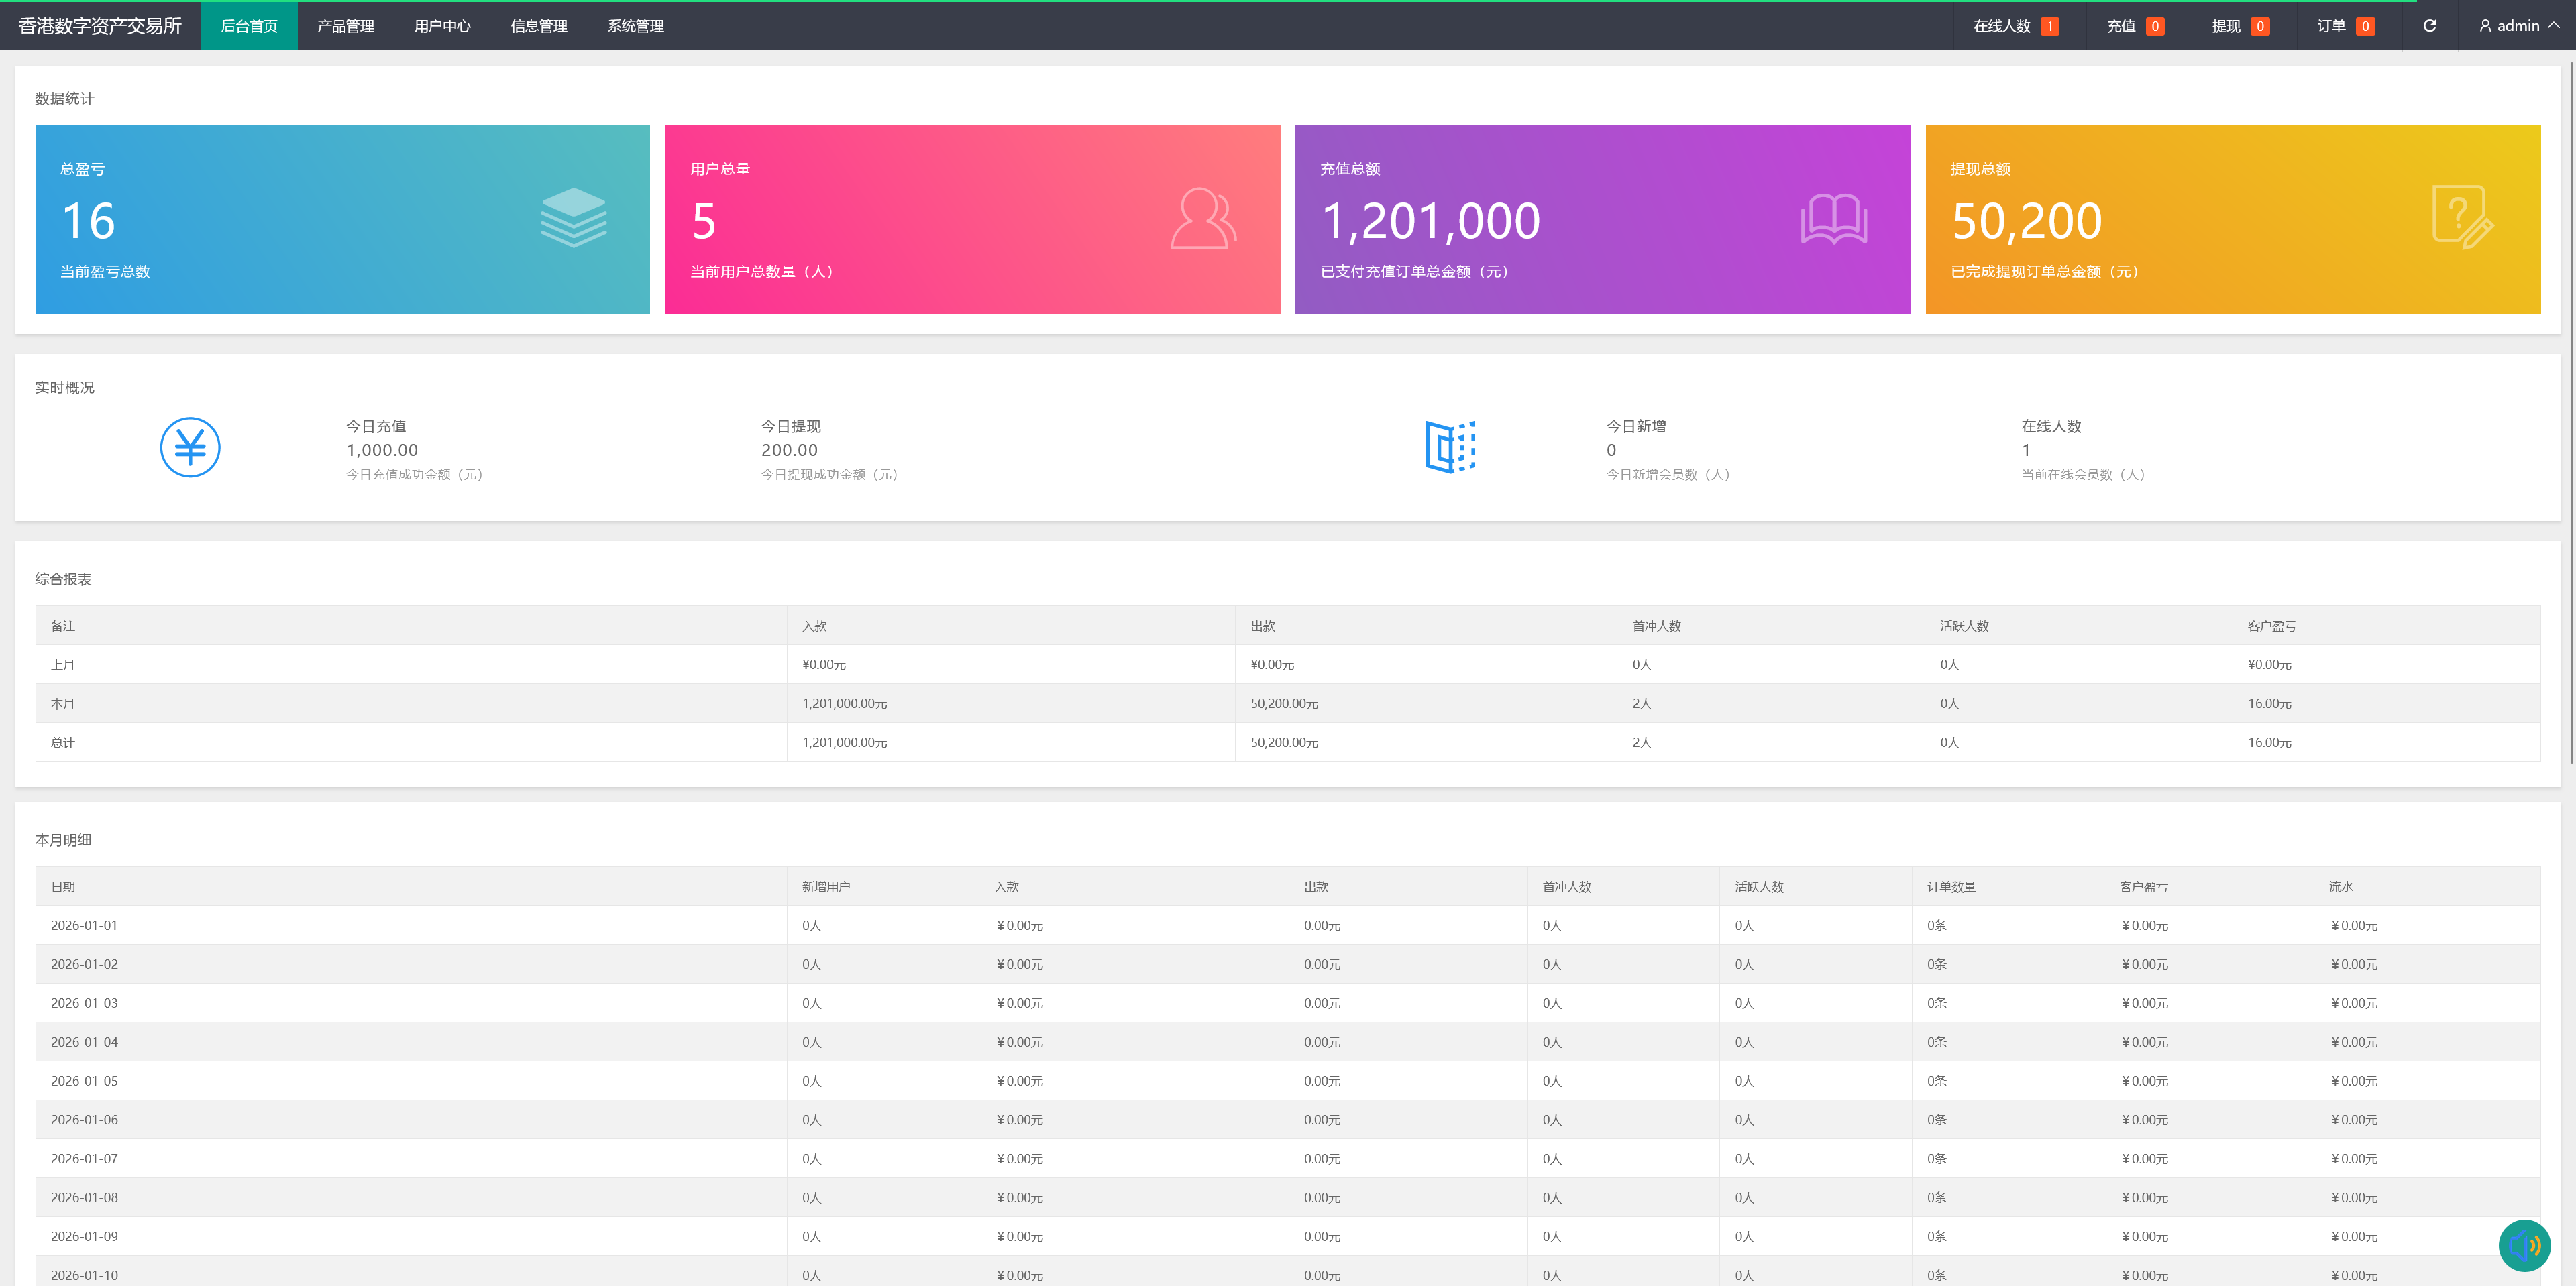The height and width of the screenshot is (1286, 2576).
Task: Click the layers icon in 总盈亏 card
Action: [x=573, y=218]
